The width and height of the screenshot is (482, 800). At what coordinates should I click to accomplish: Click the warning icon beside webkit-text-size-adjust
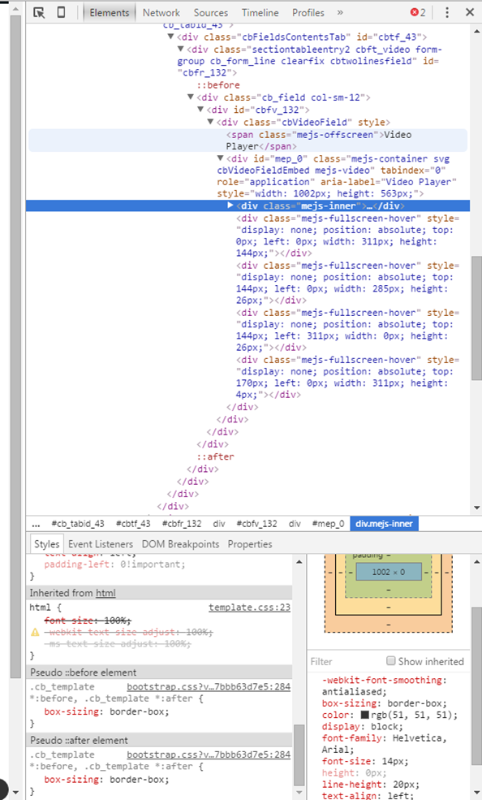(x=35, y=632)
